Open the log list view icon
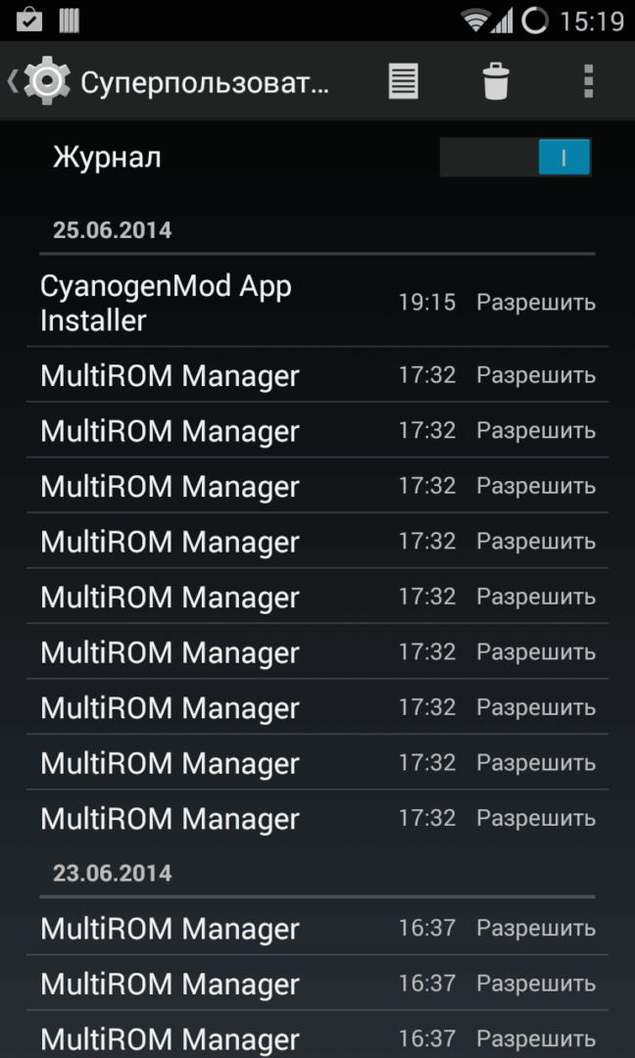 [x=403, y=81]
